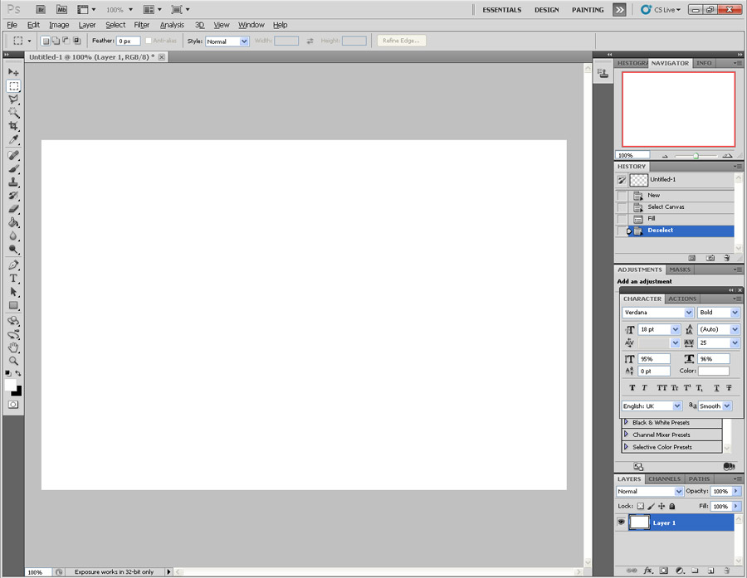Image resolution: width=747 pixels, height=578 pixels.
Task: Open the font style dropdown showing Bold
Action: [x=735, y=313]
